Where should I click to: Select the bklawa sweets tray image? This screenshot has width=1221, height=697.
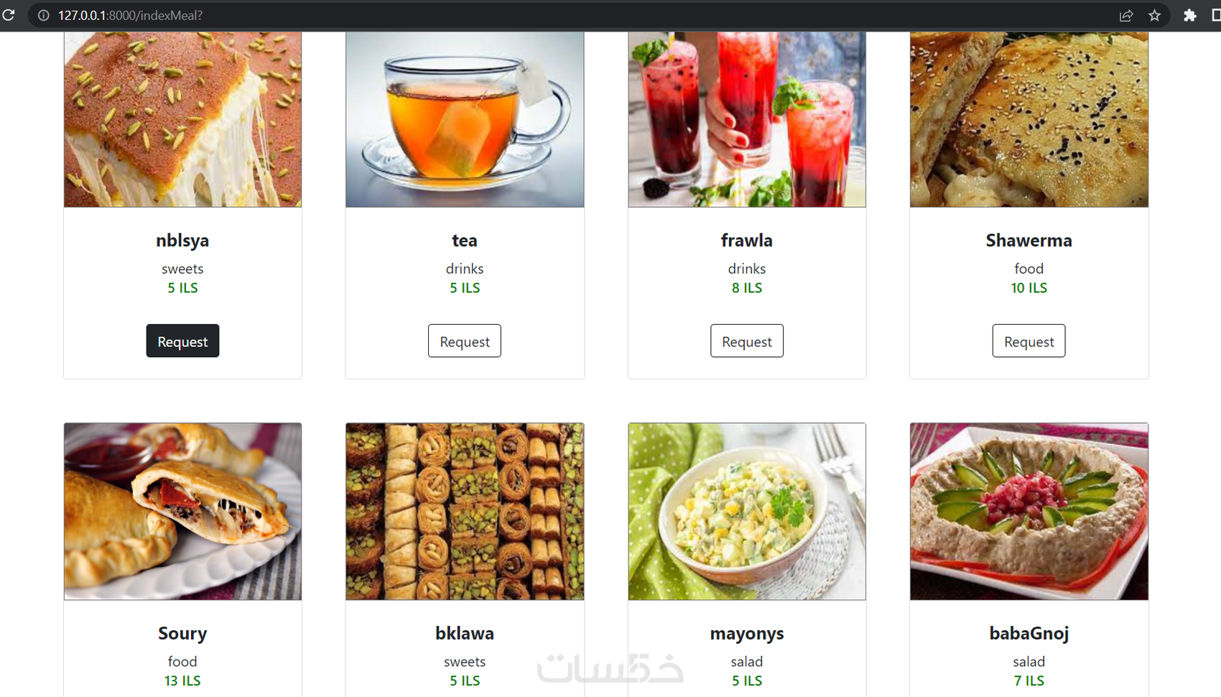(465, 512)
